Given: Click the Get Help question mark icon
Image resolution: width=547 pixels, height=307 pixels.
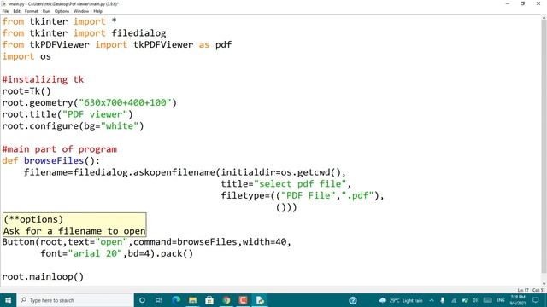Looking at the screenshot, I should tap(353, 300).
